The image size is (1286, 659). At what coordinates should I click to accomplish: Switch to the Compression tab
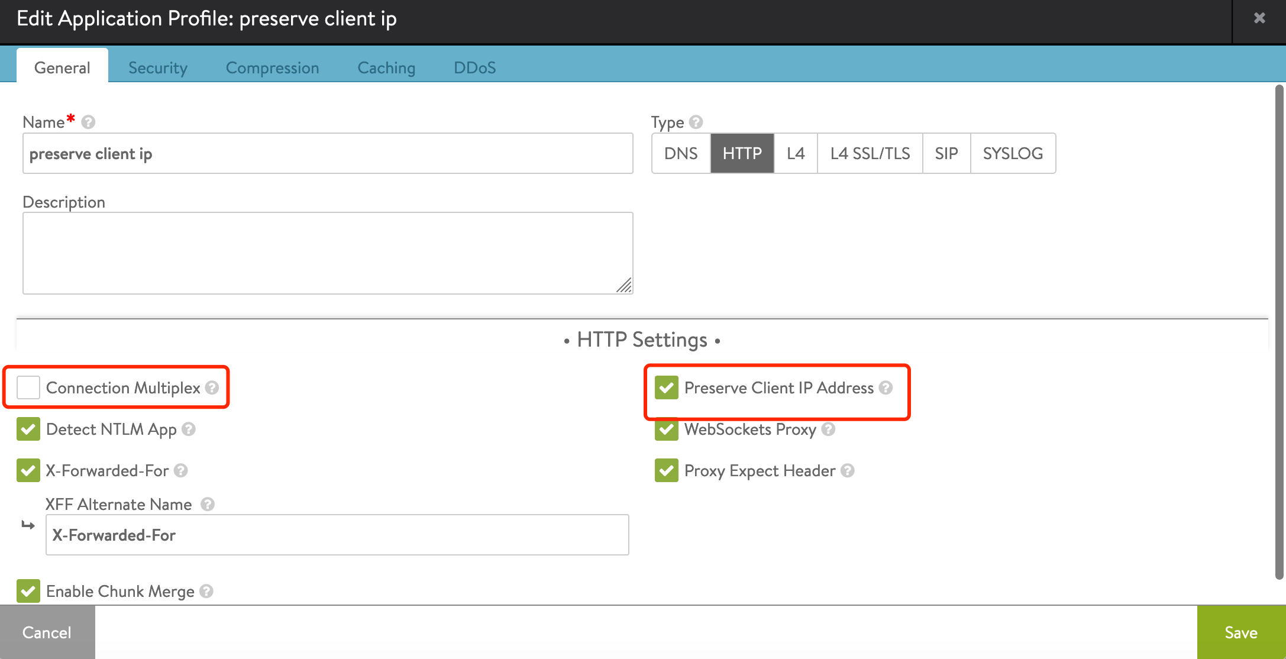click(x=272, y=67)
